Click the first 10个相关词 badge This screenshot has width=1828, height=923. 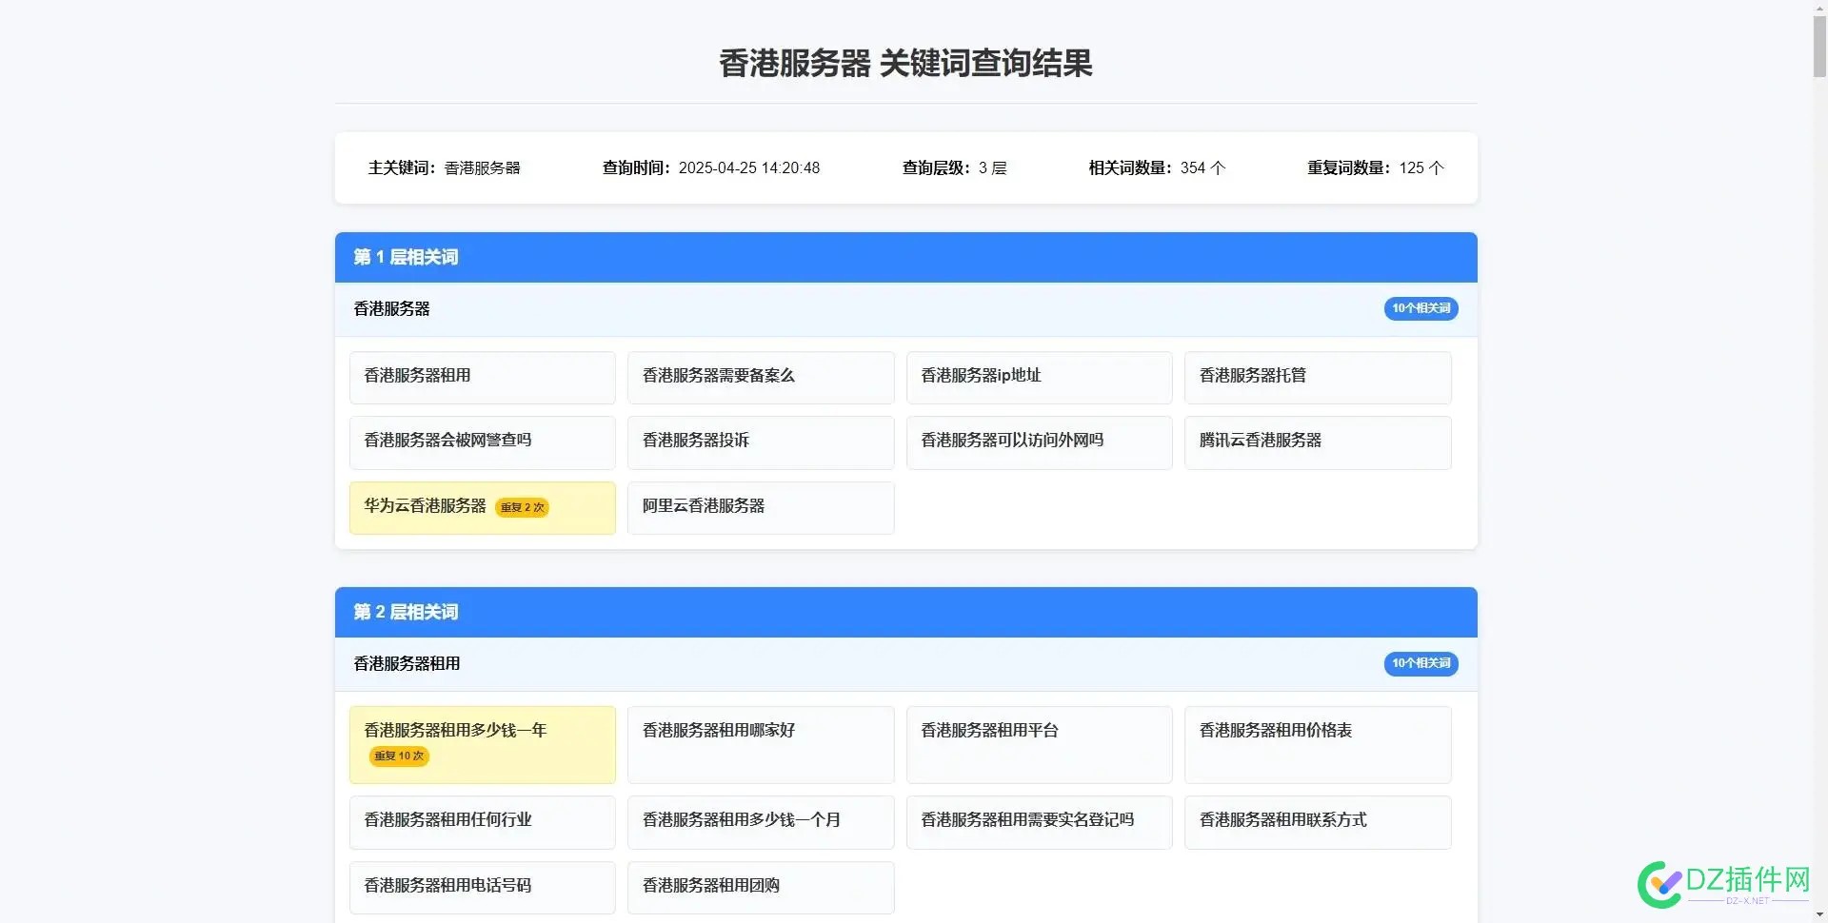click(1421, 308)
